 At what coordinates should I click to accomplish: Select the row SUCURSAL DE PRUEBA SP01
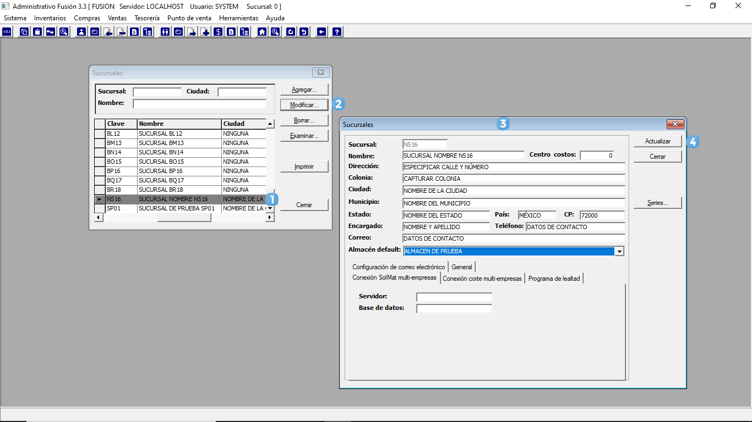pyautogui.click(x=180, y=208)
